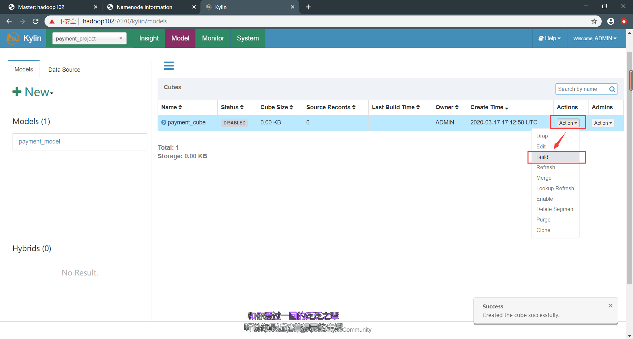
Task: Select Edit from the Action menu
Action: [555, 146]
